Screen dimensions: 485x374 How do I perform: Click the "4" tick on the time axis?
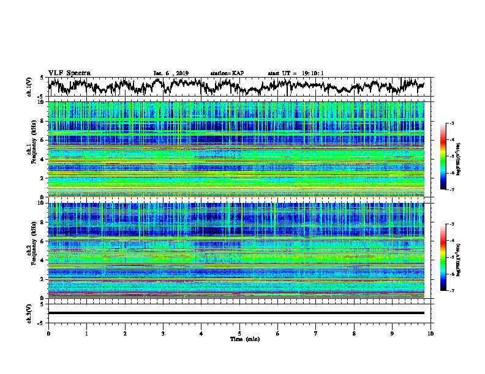201,334
